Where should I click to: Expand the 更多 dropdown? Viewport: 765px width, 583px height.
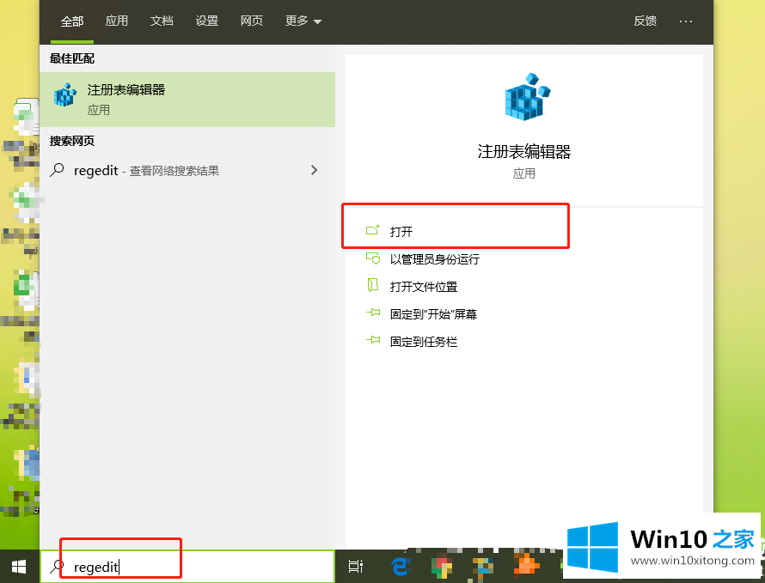pos(303,21)
